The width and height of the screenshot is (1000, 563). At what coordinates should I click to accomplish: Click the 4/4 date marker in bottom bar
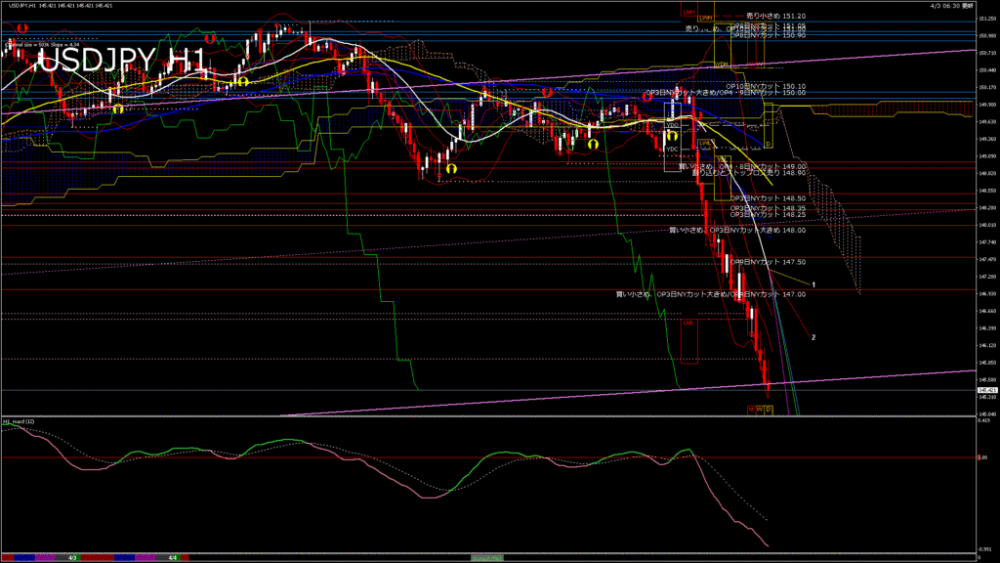pyautogui.click(x=172, y=558)
